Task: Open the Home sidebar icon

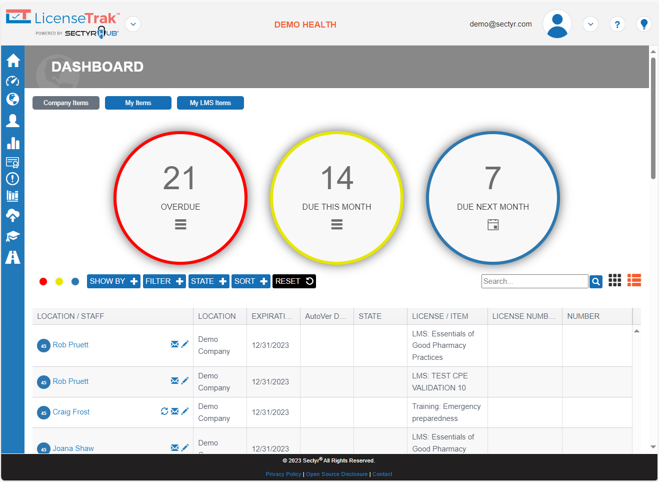Action: click(13, 61)
